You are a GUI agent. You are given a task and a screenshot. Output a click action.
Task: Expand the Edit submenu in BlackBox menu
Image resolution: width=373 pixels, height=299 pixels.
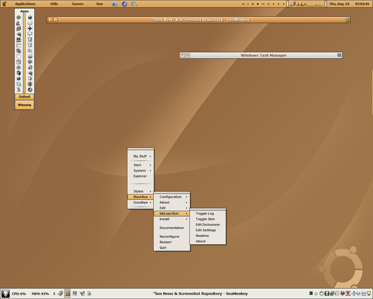tap(172, 208)
